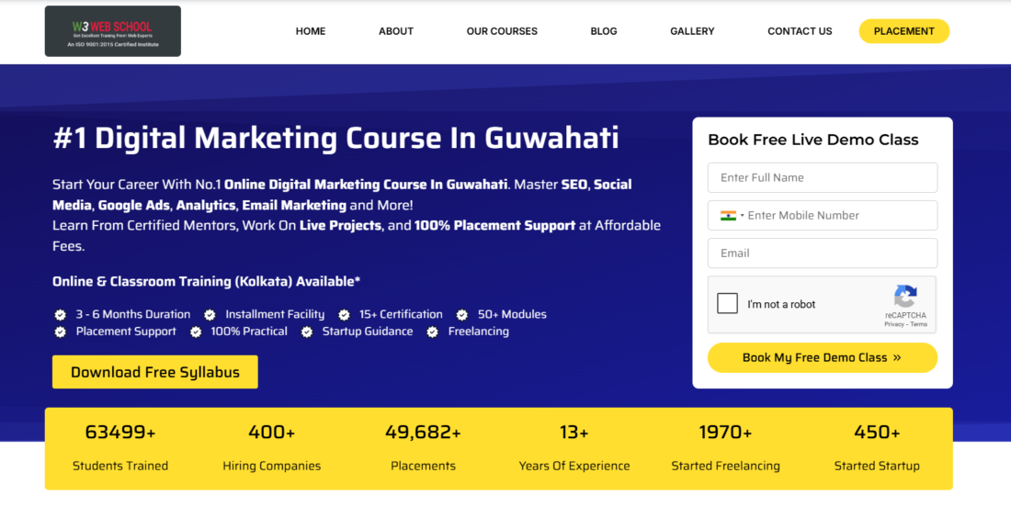Focus the Email input field
Viewport: 1011px width, 507px height.
pyautogui.click(x=822, y=253)
